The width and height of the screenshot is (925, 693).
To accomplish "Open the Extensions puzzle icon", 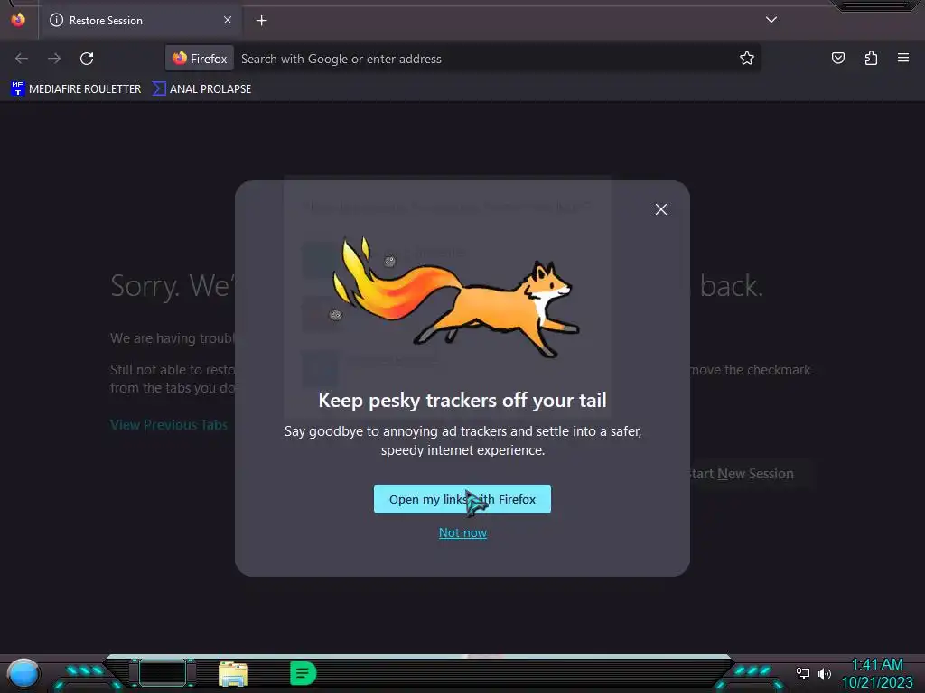I will point(871,58).
